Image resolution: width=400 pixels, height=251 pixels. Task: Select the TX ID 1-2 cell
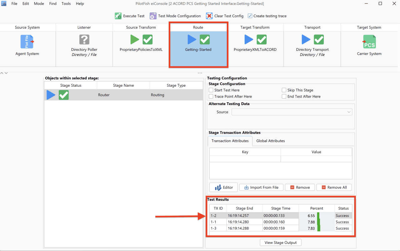click(x=218, y=215)
